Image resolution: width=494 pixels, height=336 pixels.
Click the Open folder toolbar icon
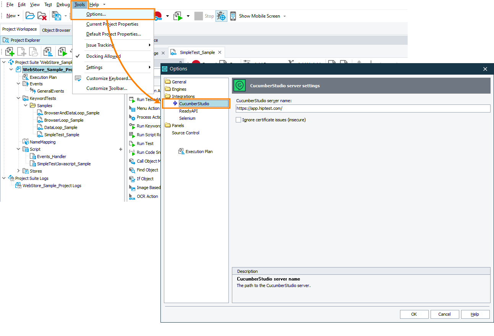(30, 16)
